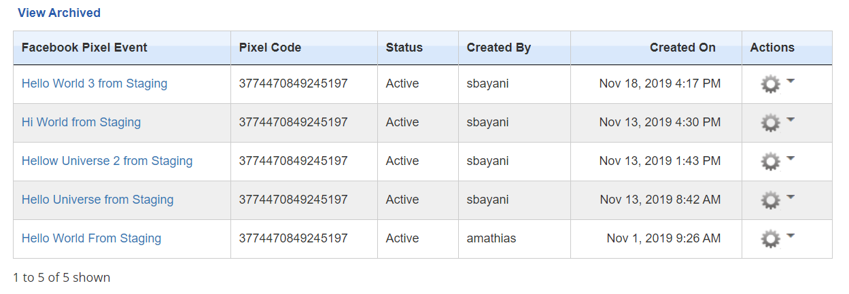The image size is (849, 294).
Task: Sort by Created On column header
Action: click(682, 48)
